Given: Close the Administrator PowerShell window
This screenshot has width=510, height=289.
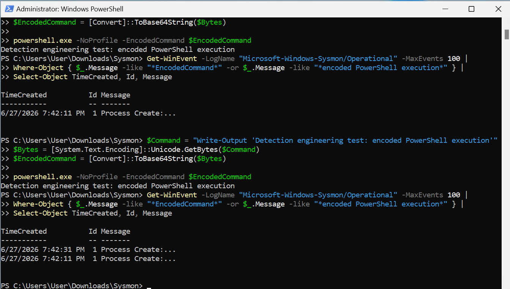Looking at the screenshot, I should point(498,9).
